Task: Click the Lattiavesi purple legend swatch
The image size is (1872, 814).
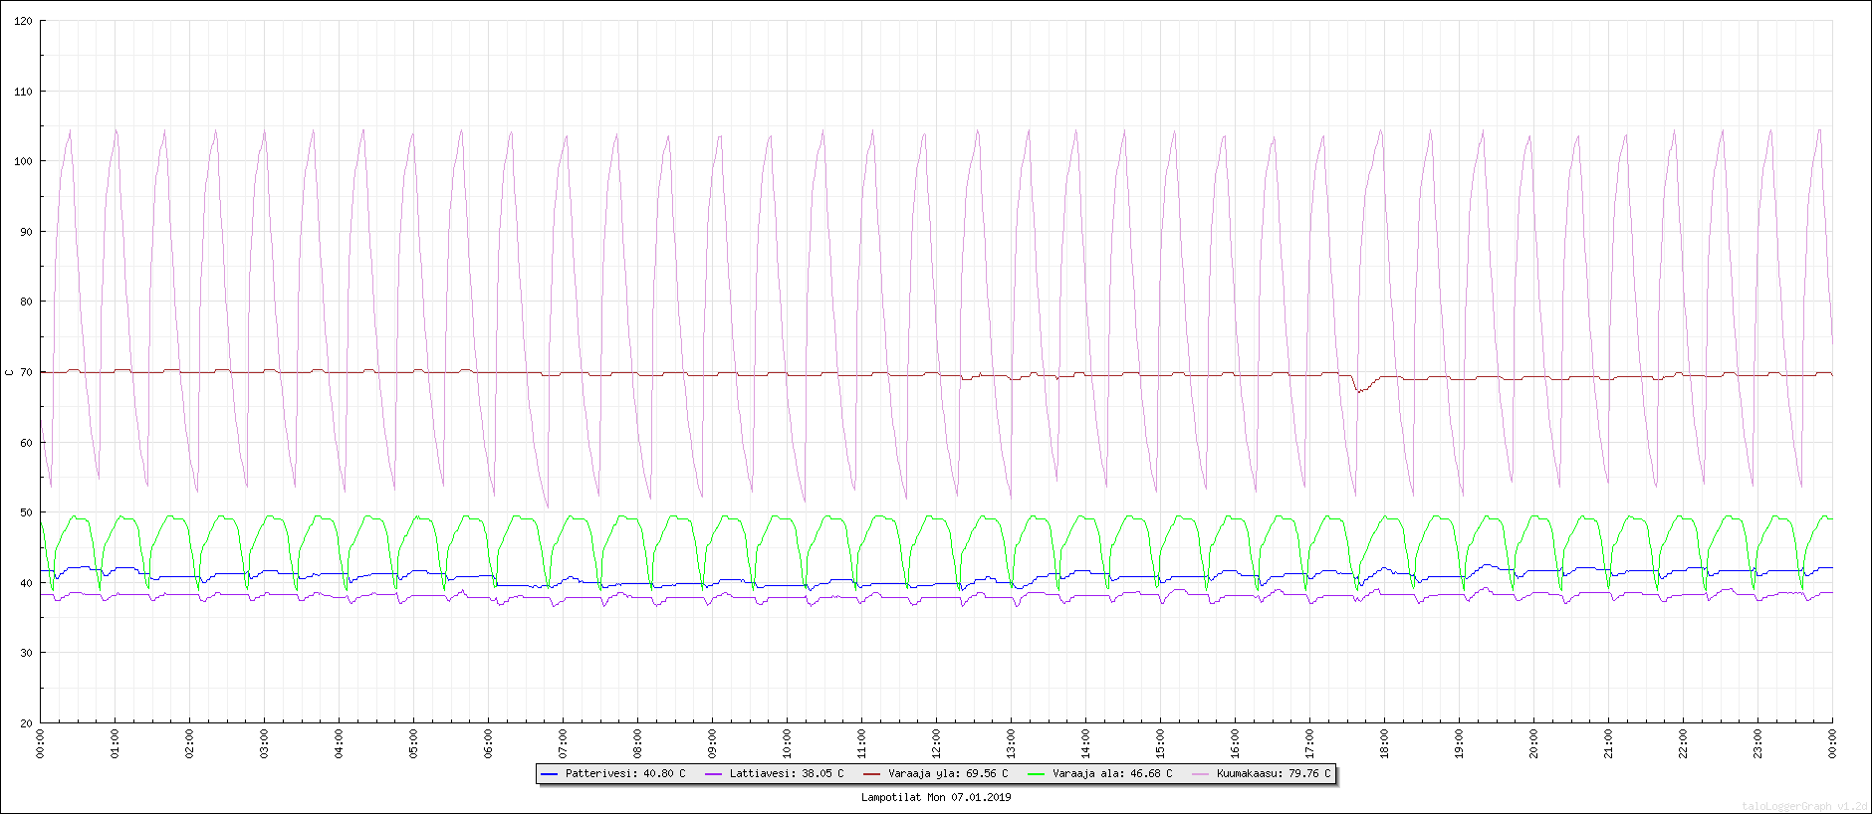Action: tap(713, 773)
